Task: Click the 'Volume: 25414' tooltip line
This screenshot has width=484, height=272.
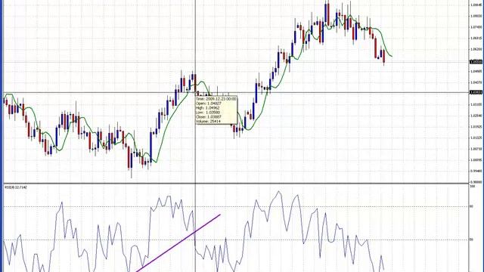Action: [208, 122]
